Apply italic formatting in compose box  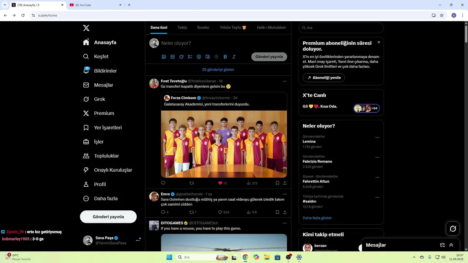click(x=234, y=57)
